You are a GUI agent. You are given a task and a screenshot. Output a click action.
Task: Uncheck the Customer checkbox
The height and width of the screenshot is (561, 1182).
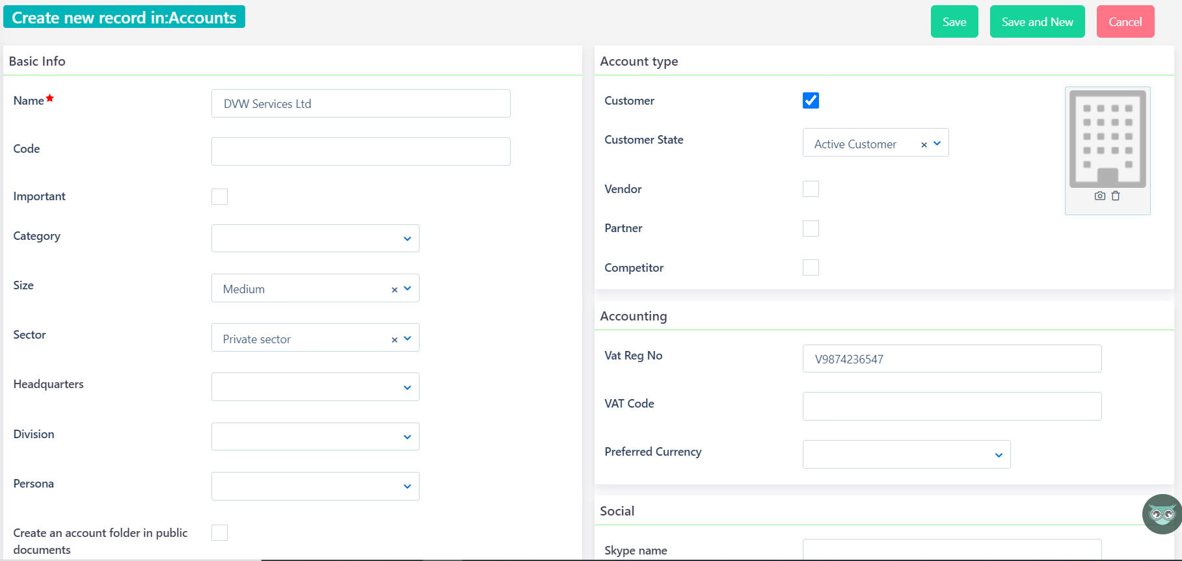tap(811, 100)
